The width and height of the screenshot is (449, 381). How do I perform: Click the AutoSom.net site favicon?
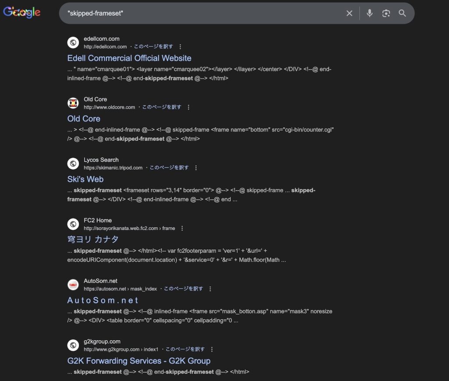(73, 285)
